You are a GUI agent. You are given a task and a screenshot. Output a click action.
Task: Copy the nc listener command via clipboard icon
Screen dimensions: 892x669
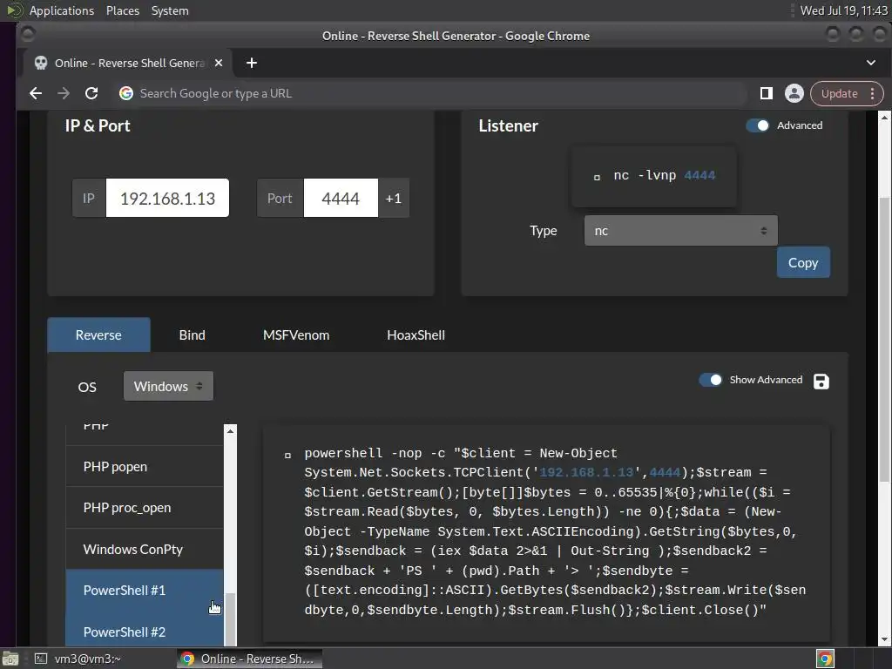tap(597, 178)
